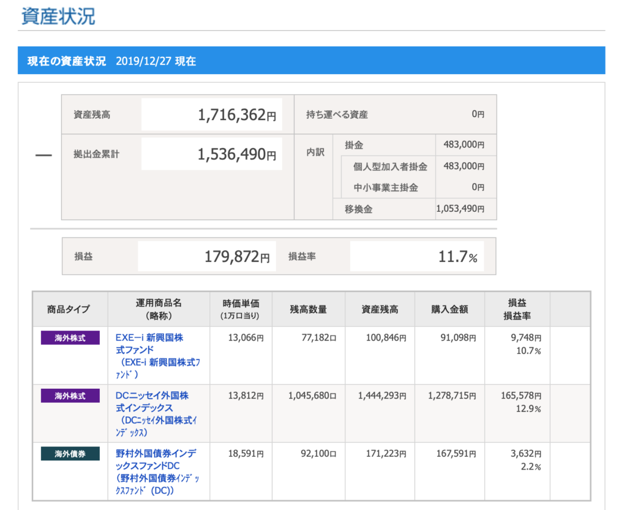
Task: Click the 中小事業主掛金 label
Action: pyautogui.click(x=386, y=187)
